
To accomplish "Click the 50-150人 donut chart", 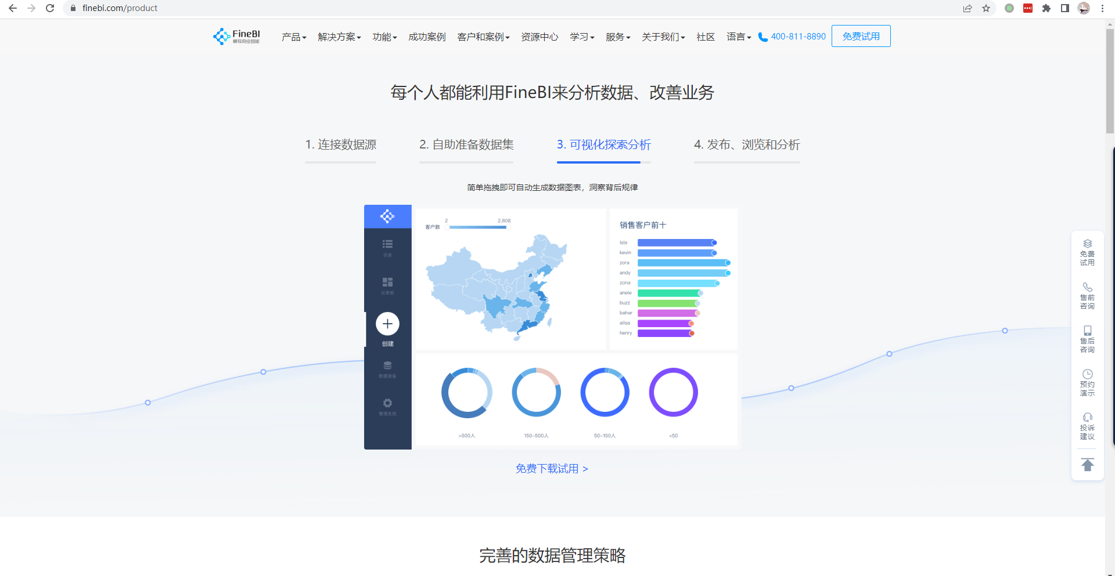I will click(x=605, y=392).
